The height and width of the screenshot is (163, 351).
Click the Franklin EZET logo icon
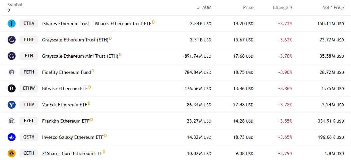(x=12, y=121)
